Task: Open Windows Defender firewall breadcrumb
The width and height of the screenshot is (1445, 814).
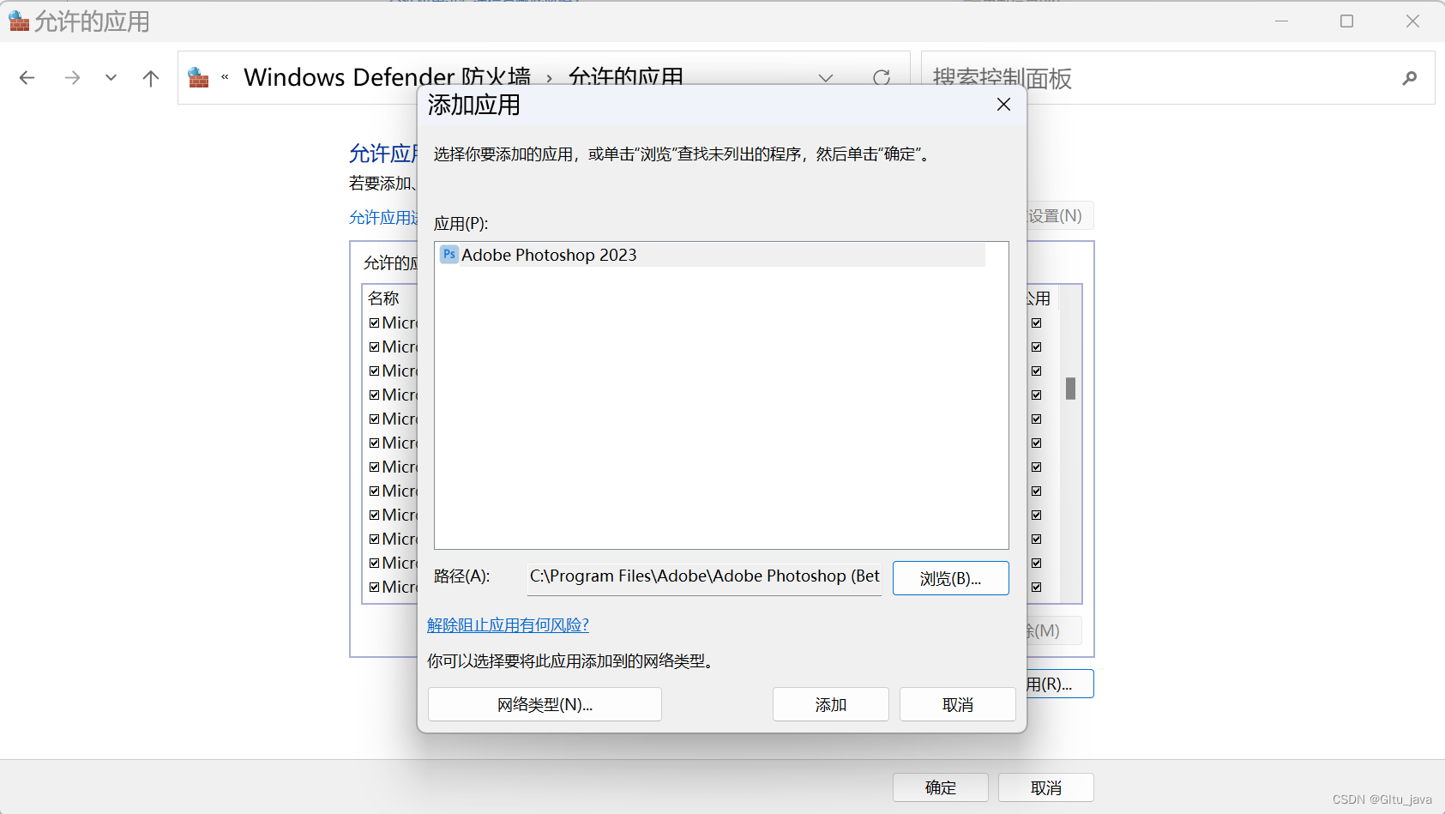Action: click(x=387, y=77)
